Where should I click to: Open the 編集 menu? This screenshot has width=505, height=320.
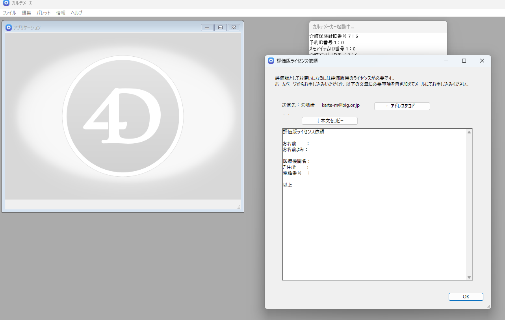[26, 13]
